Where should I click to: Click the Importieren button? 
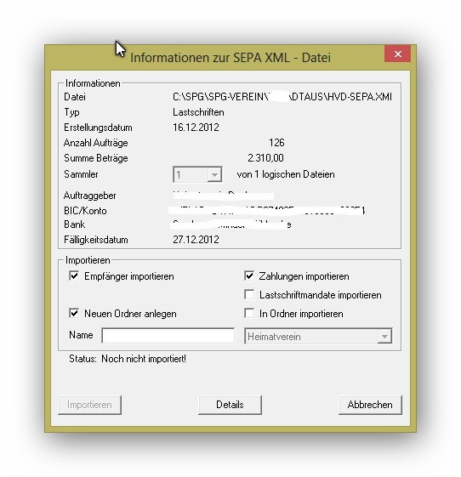[x=89, y=405]
